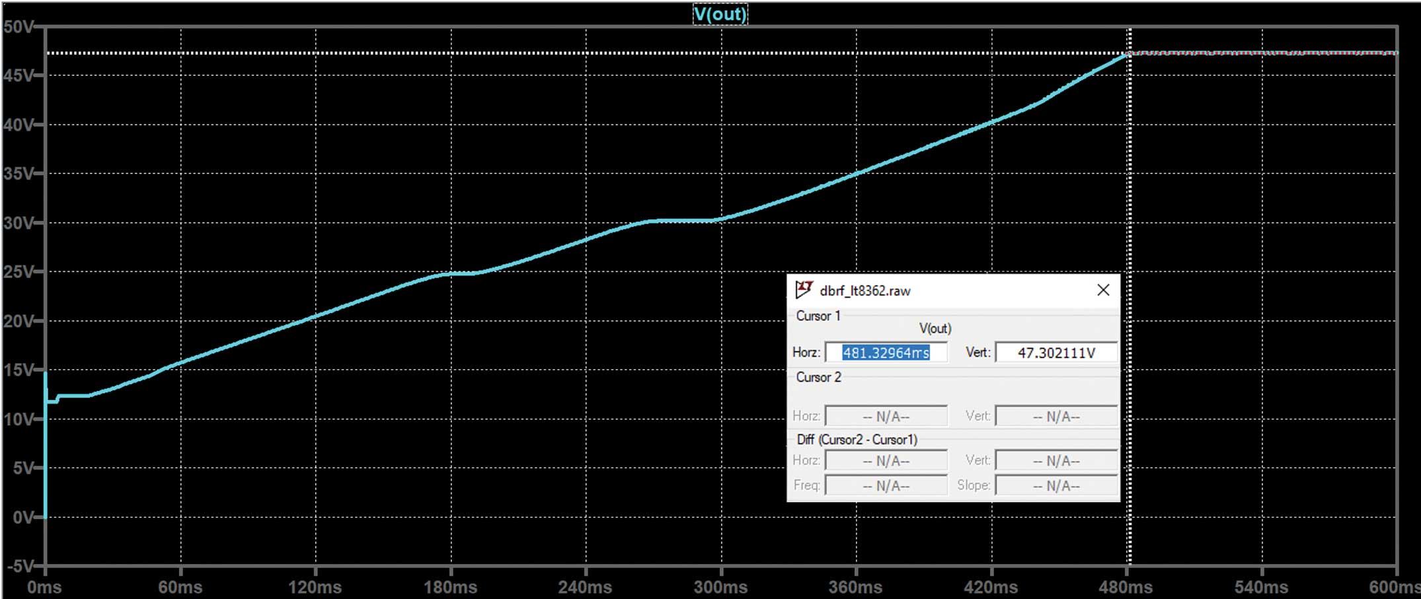Image resolution: width=1421 pixels, height=599 pixels.
Task: Click the Slope N/A field
Action: point(1055,485)
